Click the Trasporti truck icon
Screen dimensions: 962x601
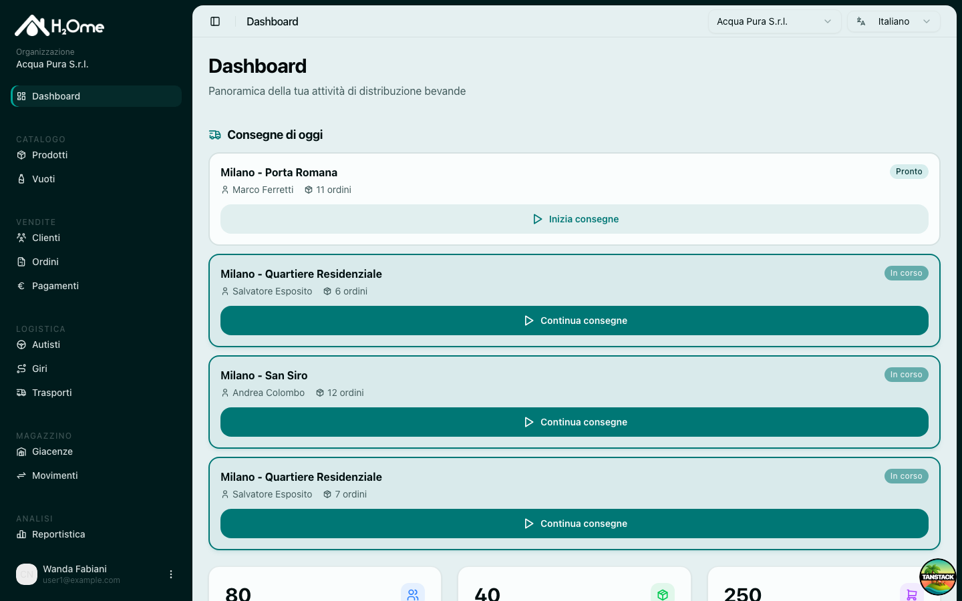coord(21,393)
